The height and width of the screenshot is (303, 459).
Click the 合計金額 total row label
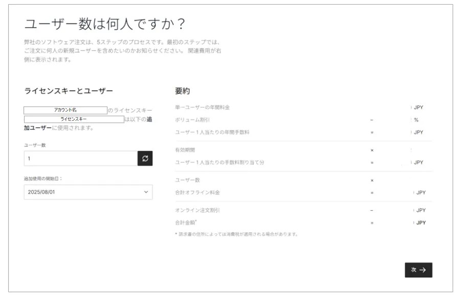(x=186, y=223)
